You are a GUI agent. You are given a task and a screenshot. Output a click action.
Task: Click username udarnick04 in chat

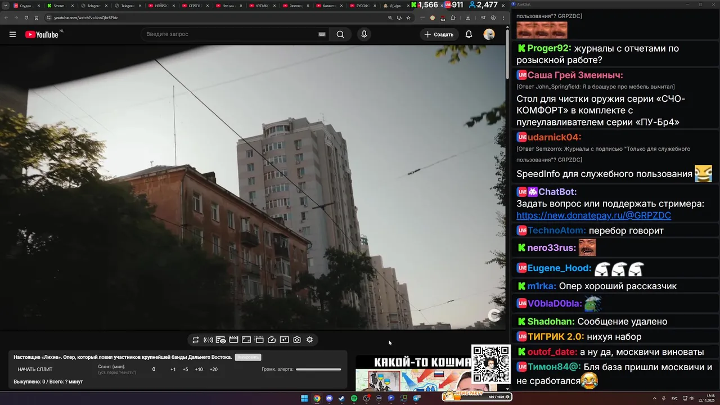tap(554, 137)
